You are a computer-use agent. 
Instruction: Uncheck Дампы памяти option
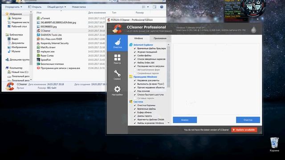pyautogui.click(x=134, y=116)
